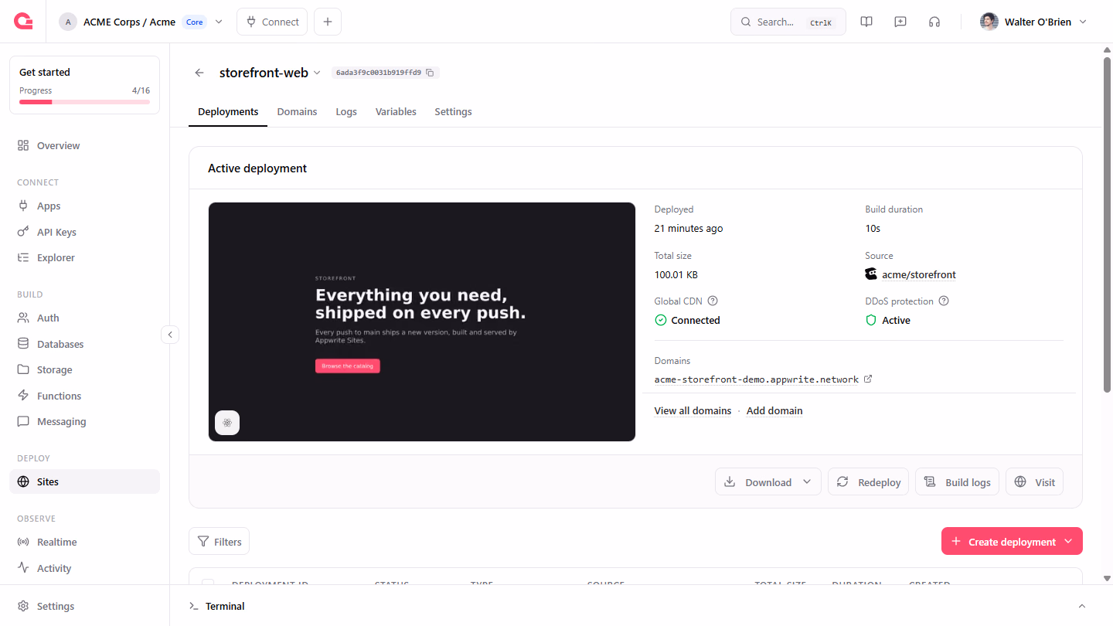
Task: Open the feedback icon in the header
Action: [900, 22]
